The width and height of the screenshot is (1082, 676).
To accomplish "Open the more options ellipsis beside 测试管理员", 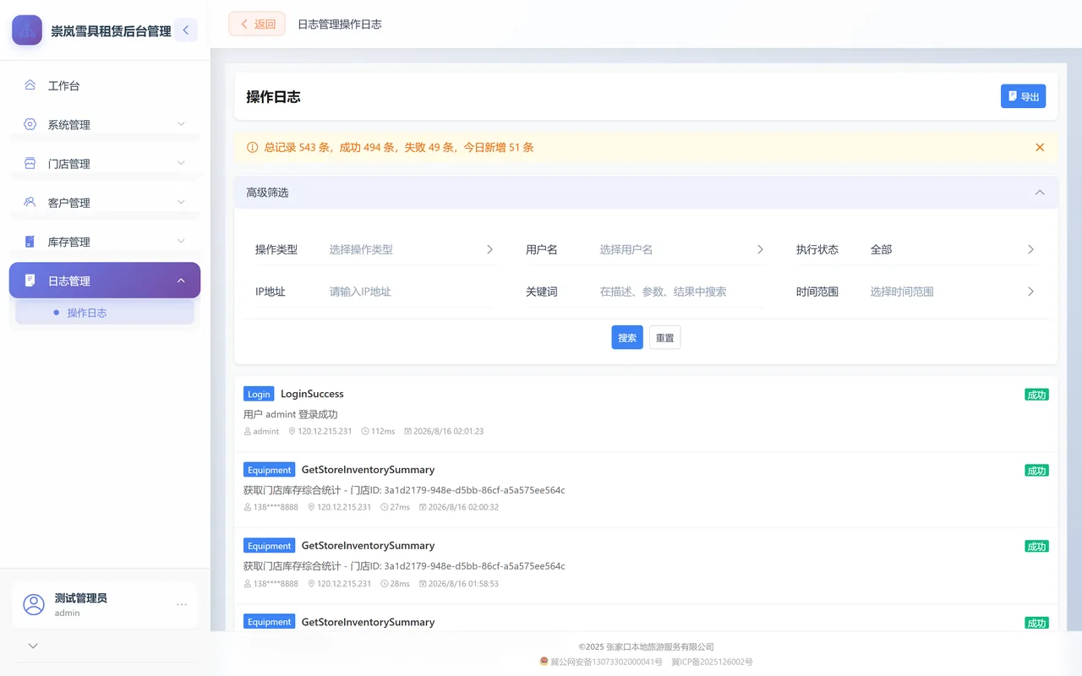I will pyautogui.click(x=182, y=604).
